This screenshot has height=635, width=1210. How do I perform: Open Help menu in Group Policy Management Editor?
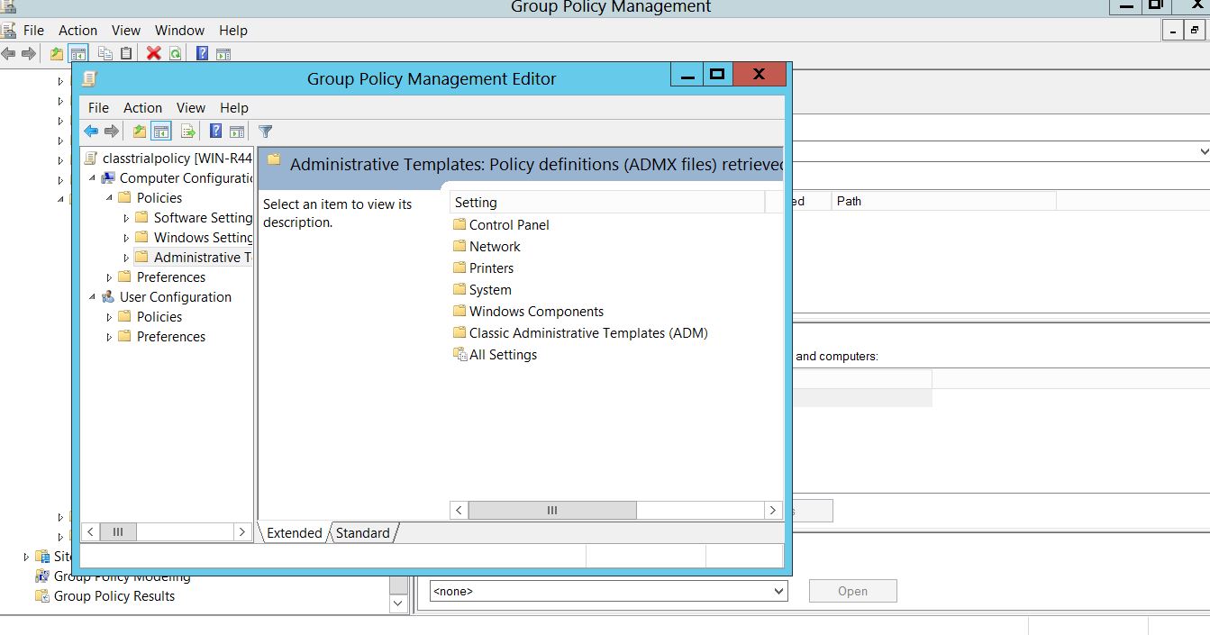pos(233,108)
